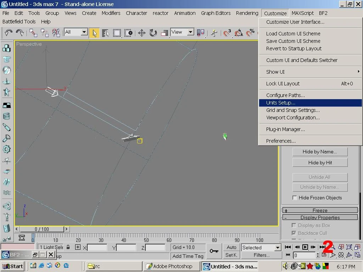Uncheck the Backface Cull option

point(294,233)
